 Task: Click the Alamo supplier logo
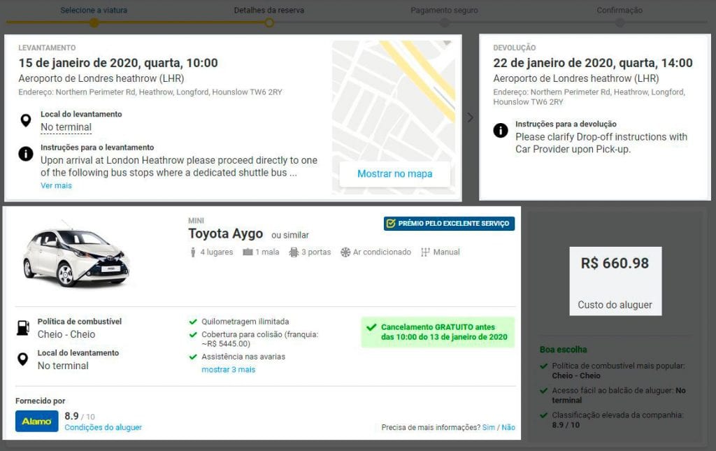pyautogui.click(x=37, y=421)
